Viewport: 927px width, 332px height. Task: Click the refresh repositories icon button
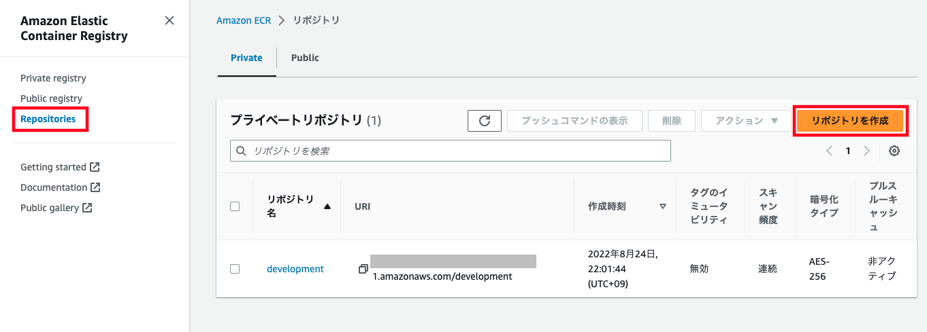(x=485, y=121)
